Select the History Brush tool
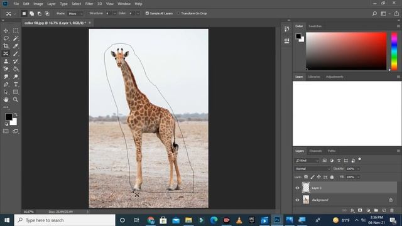This screenshot has height=226, width=402. tap(16, 62)
